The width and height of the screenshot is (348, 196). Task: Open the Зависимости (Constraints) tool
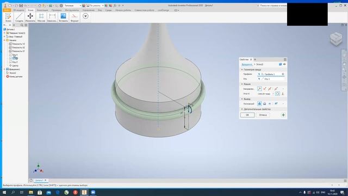[x=52, y=17]
